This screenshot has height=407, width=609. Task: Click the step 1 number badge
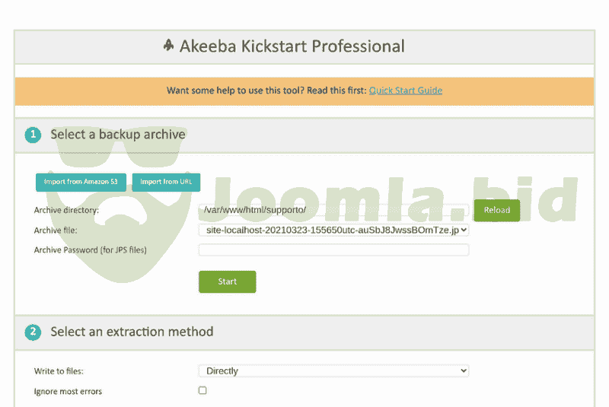pos(33,135)
